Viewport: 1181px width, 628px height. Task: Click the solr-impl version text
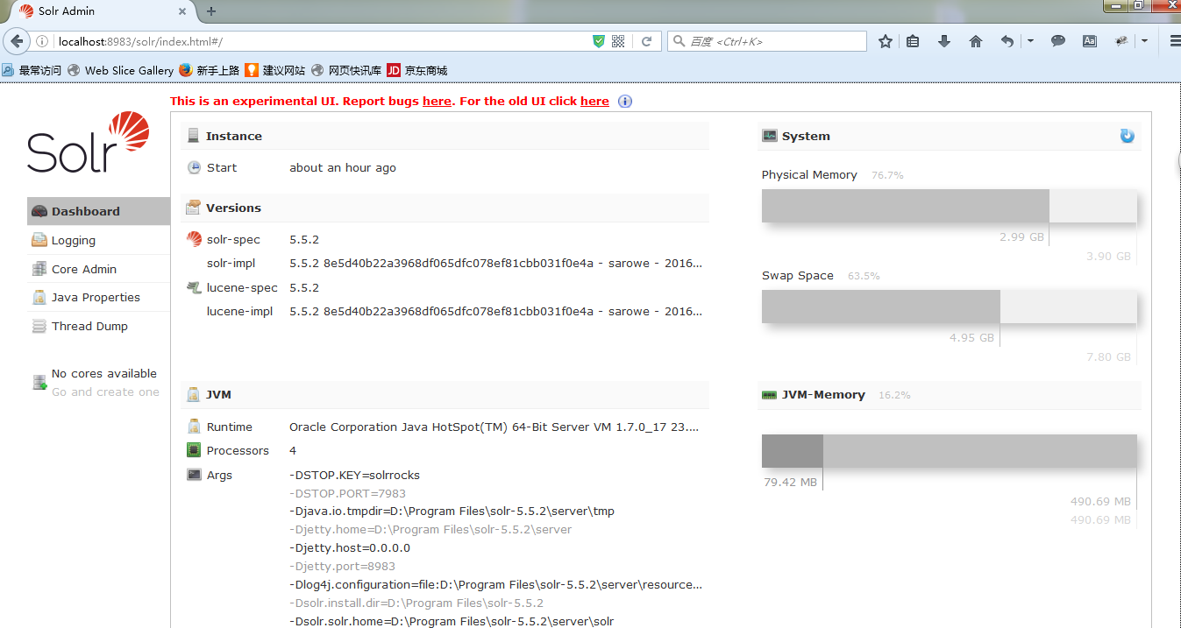click(495, 263)
